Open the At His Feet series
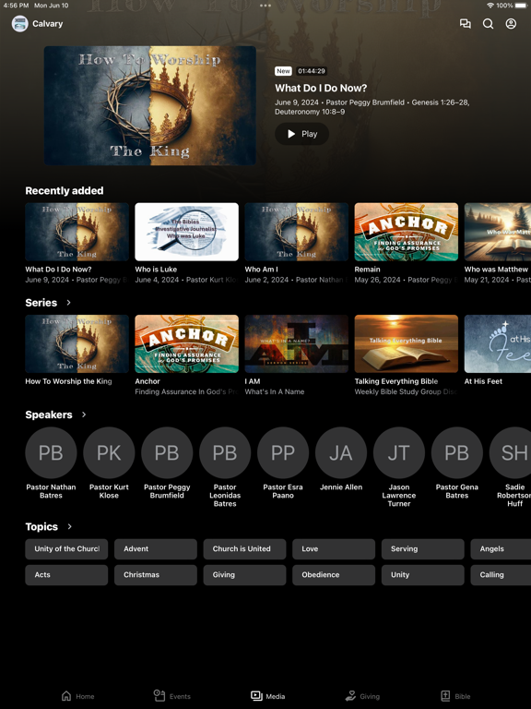Screen dimensions: 531x709 498,343
